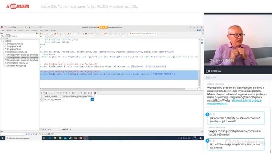The width and height of the screenshot is (272, 153).
Task: Click inside the highlighted SQL statement in the editor
Action: pyautogui.click(x=108, y=74)
